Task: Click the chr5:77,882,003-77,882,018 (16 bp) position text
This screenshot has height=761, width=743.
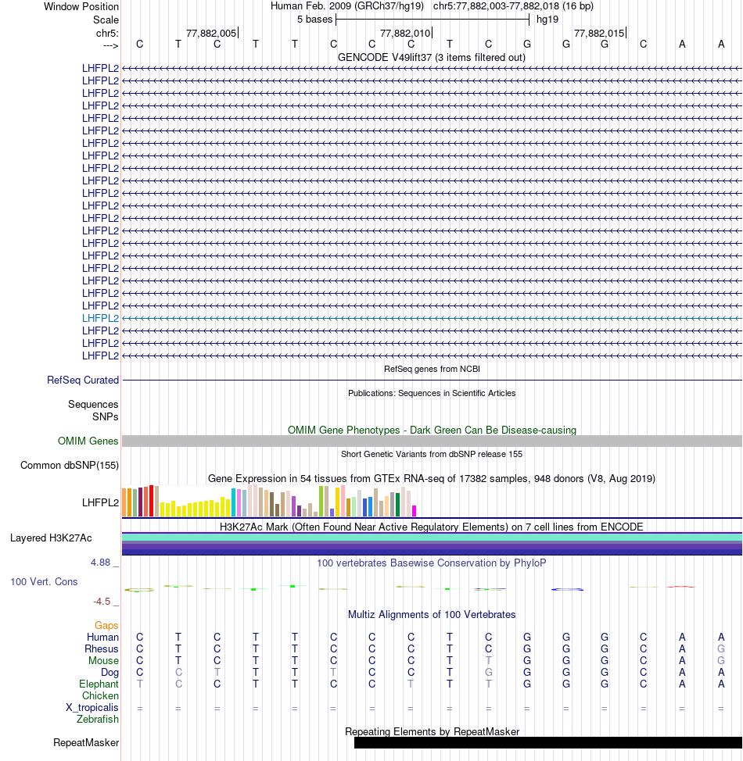Action: pyautogui.click(x=513, y=6)
